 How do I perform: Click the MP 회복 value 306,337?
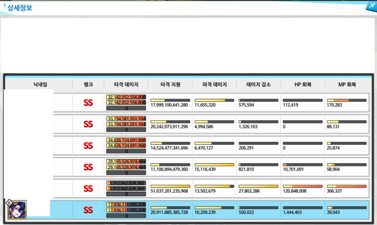(334, 191)
